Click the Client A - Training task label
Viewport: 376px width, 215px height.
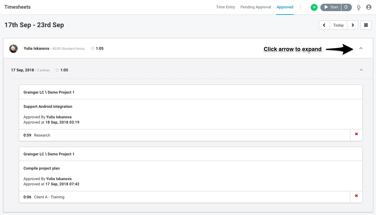49,197
